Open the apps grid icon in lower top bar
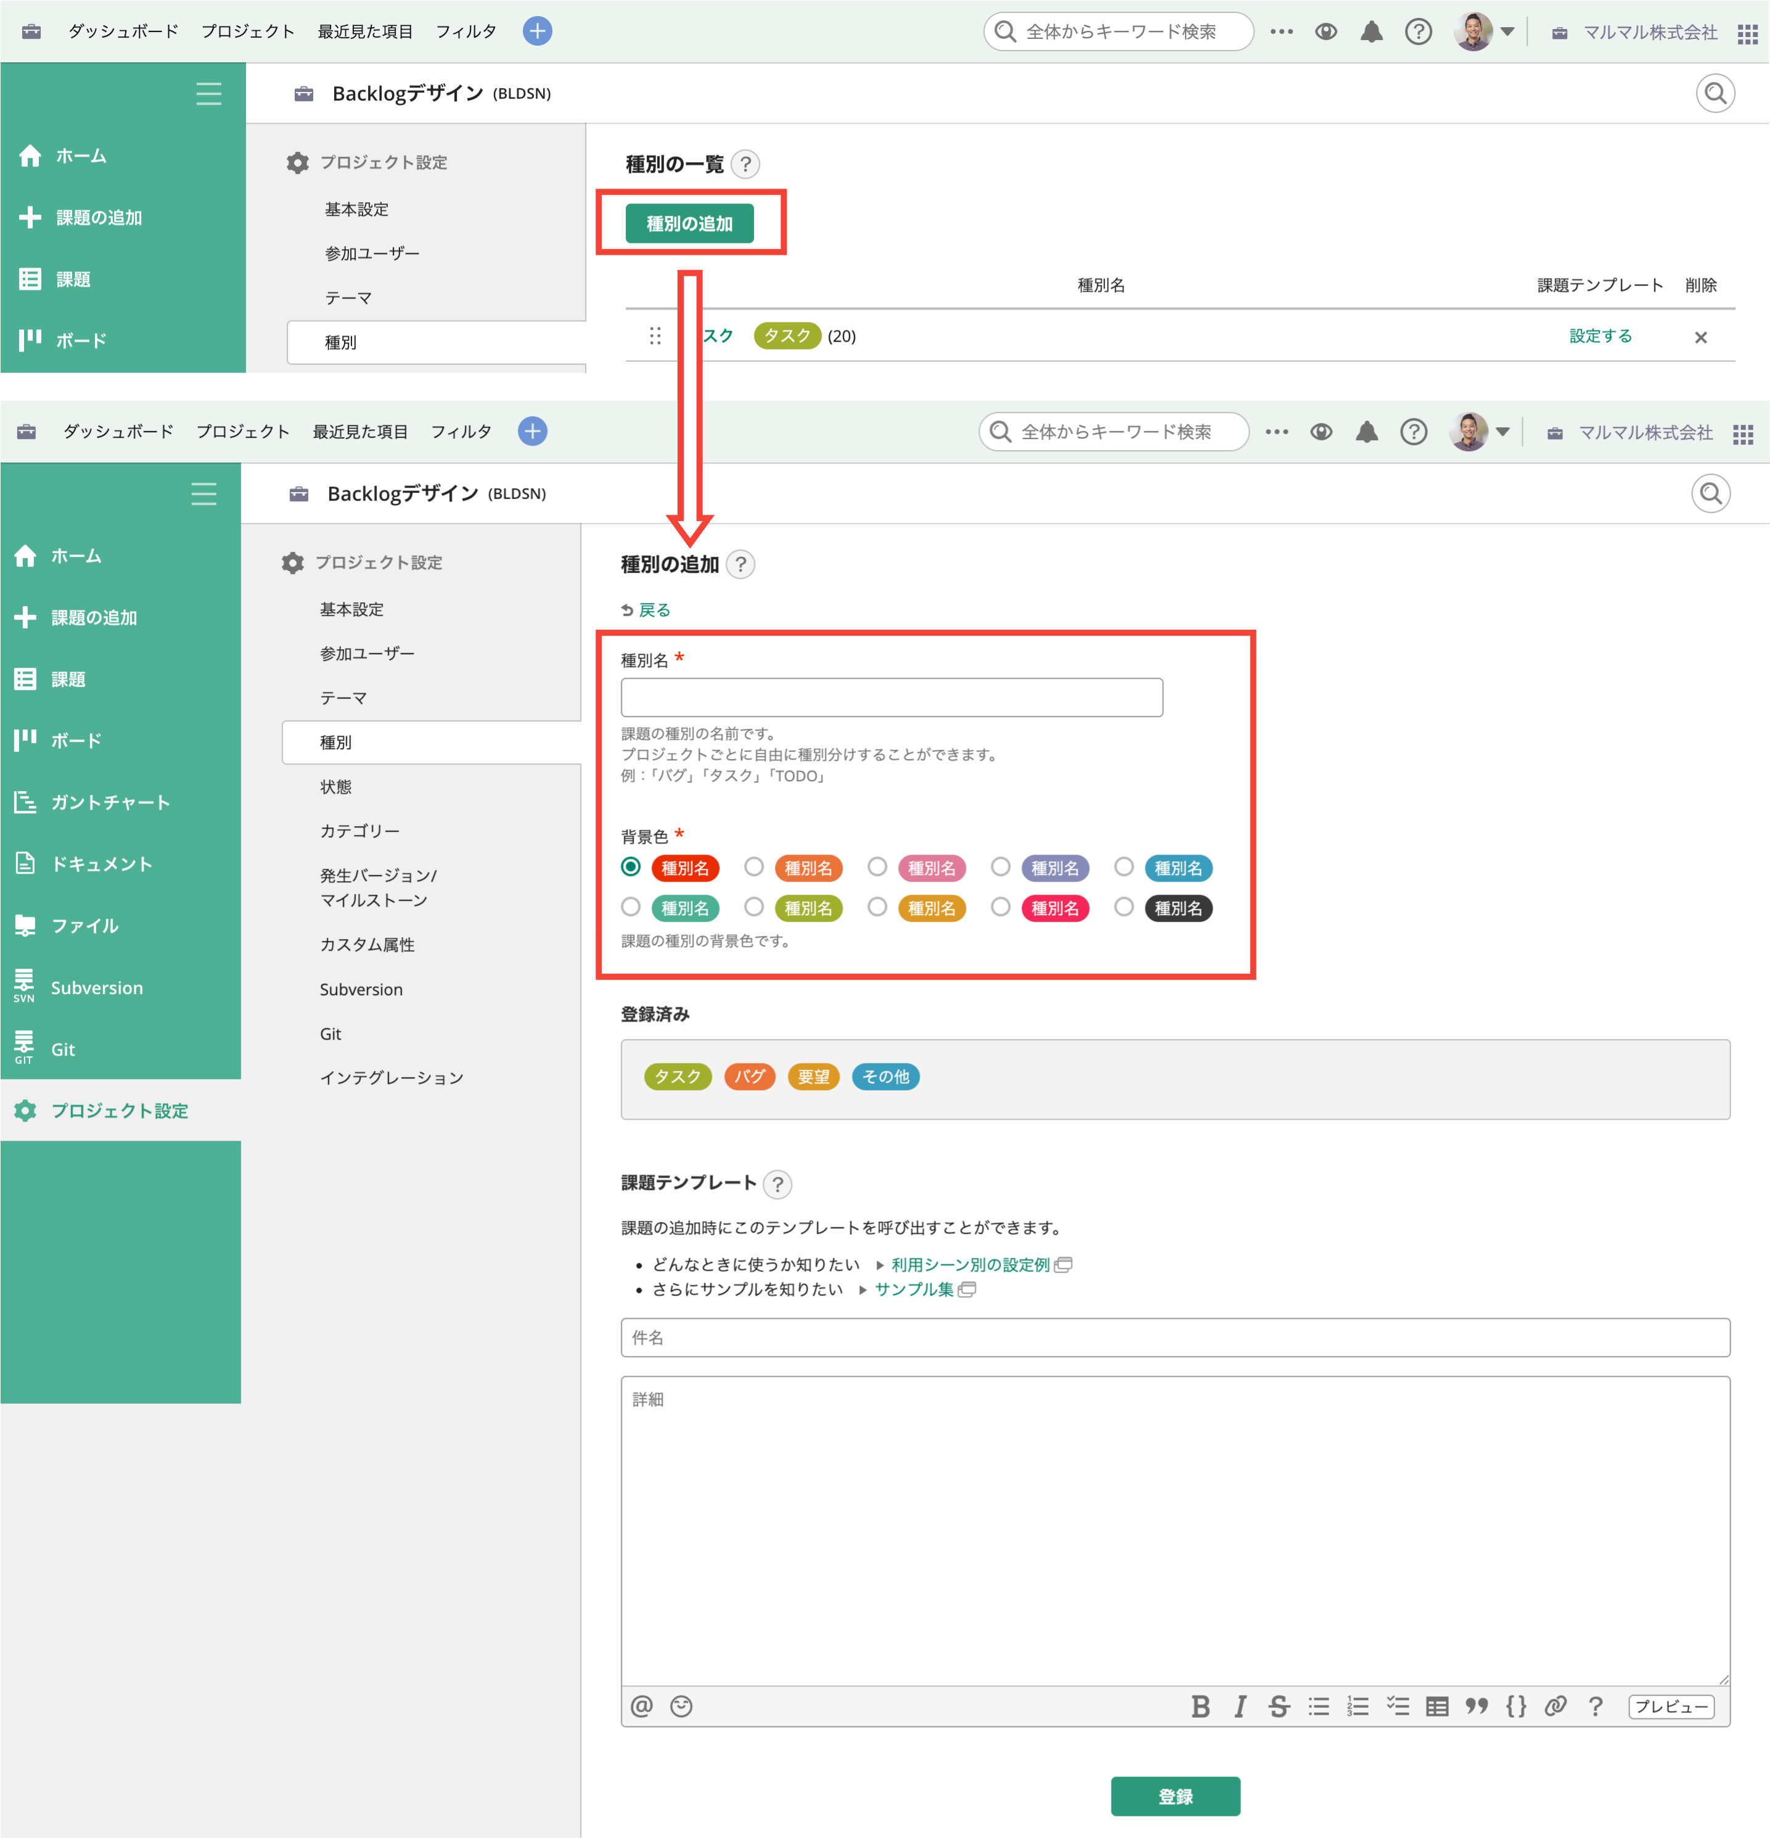1770x1838 pixels. (1743, 434)
